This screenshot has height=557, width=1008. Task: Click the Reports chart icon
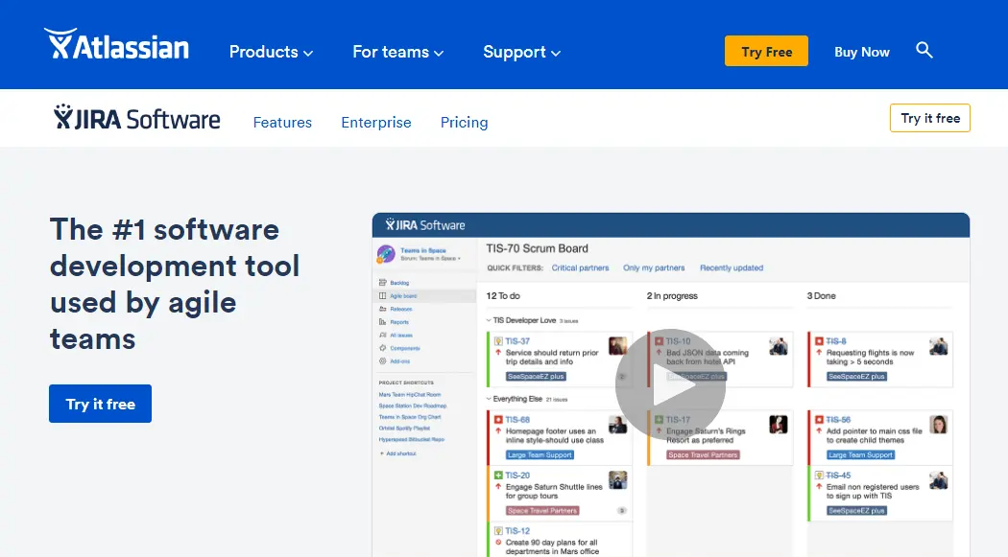382,322
